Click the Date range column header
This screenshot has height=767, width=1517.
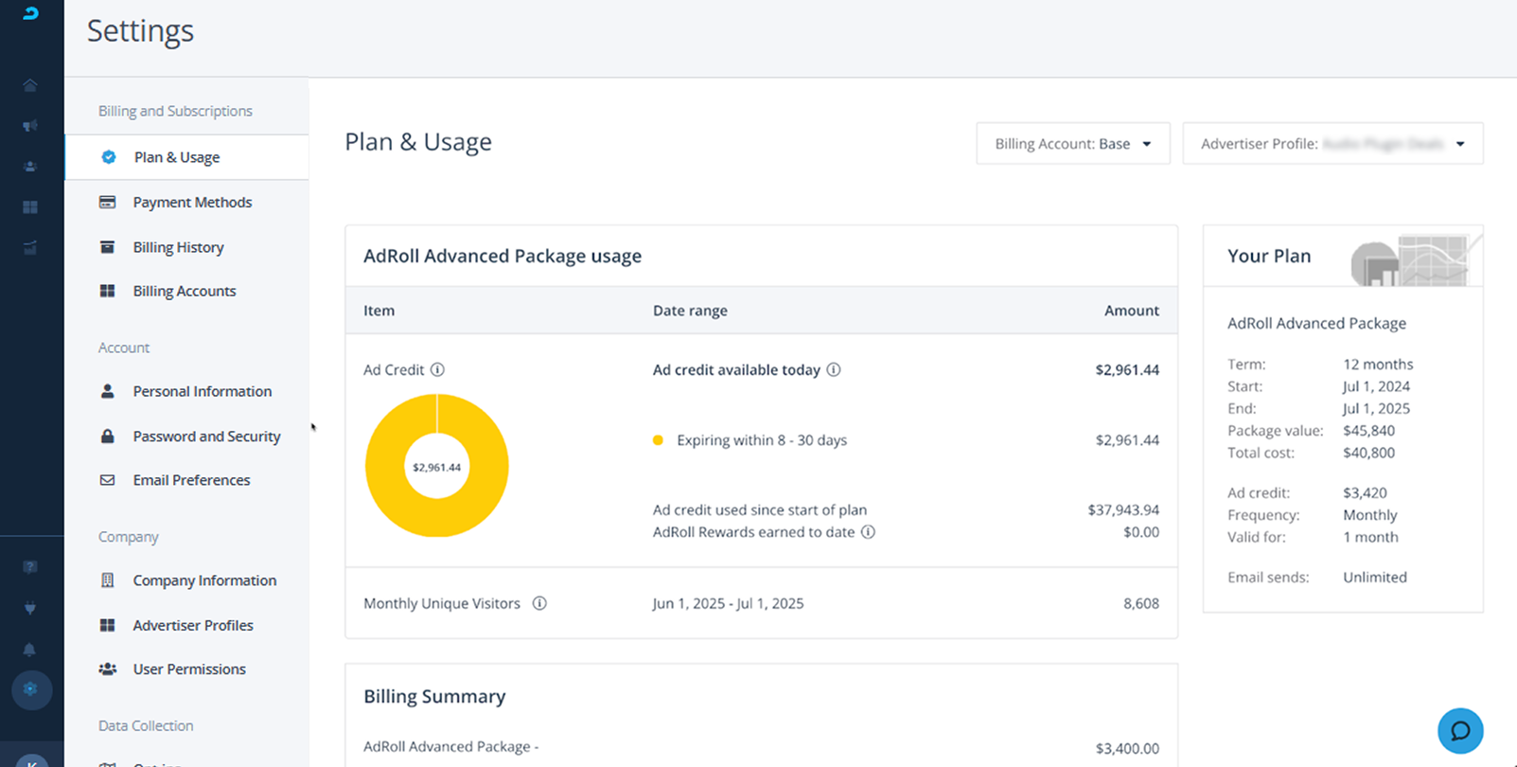point(690,311)
